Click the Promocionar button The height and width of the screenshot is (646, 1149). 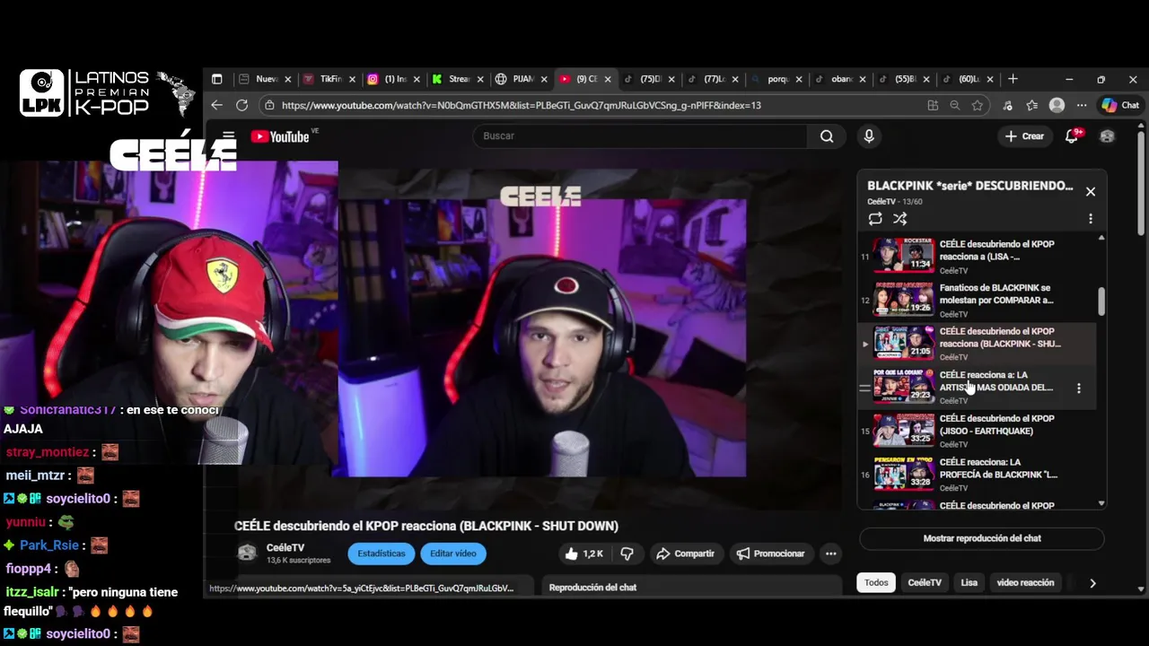[770, 554]
